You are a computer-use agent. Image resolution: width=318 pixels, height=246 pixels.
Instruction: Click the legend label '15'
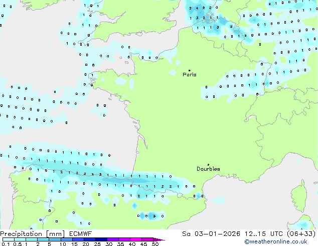[74, 244]
